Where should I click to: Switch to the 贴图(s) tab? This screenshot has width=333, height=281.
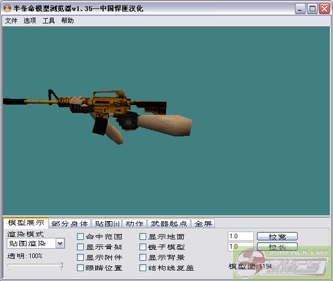[106, 223]
